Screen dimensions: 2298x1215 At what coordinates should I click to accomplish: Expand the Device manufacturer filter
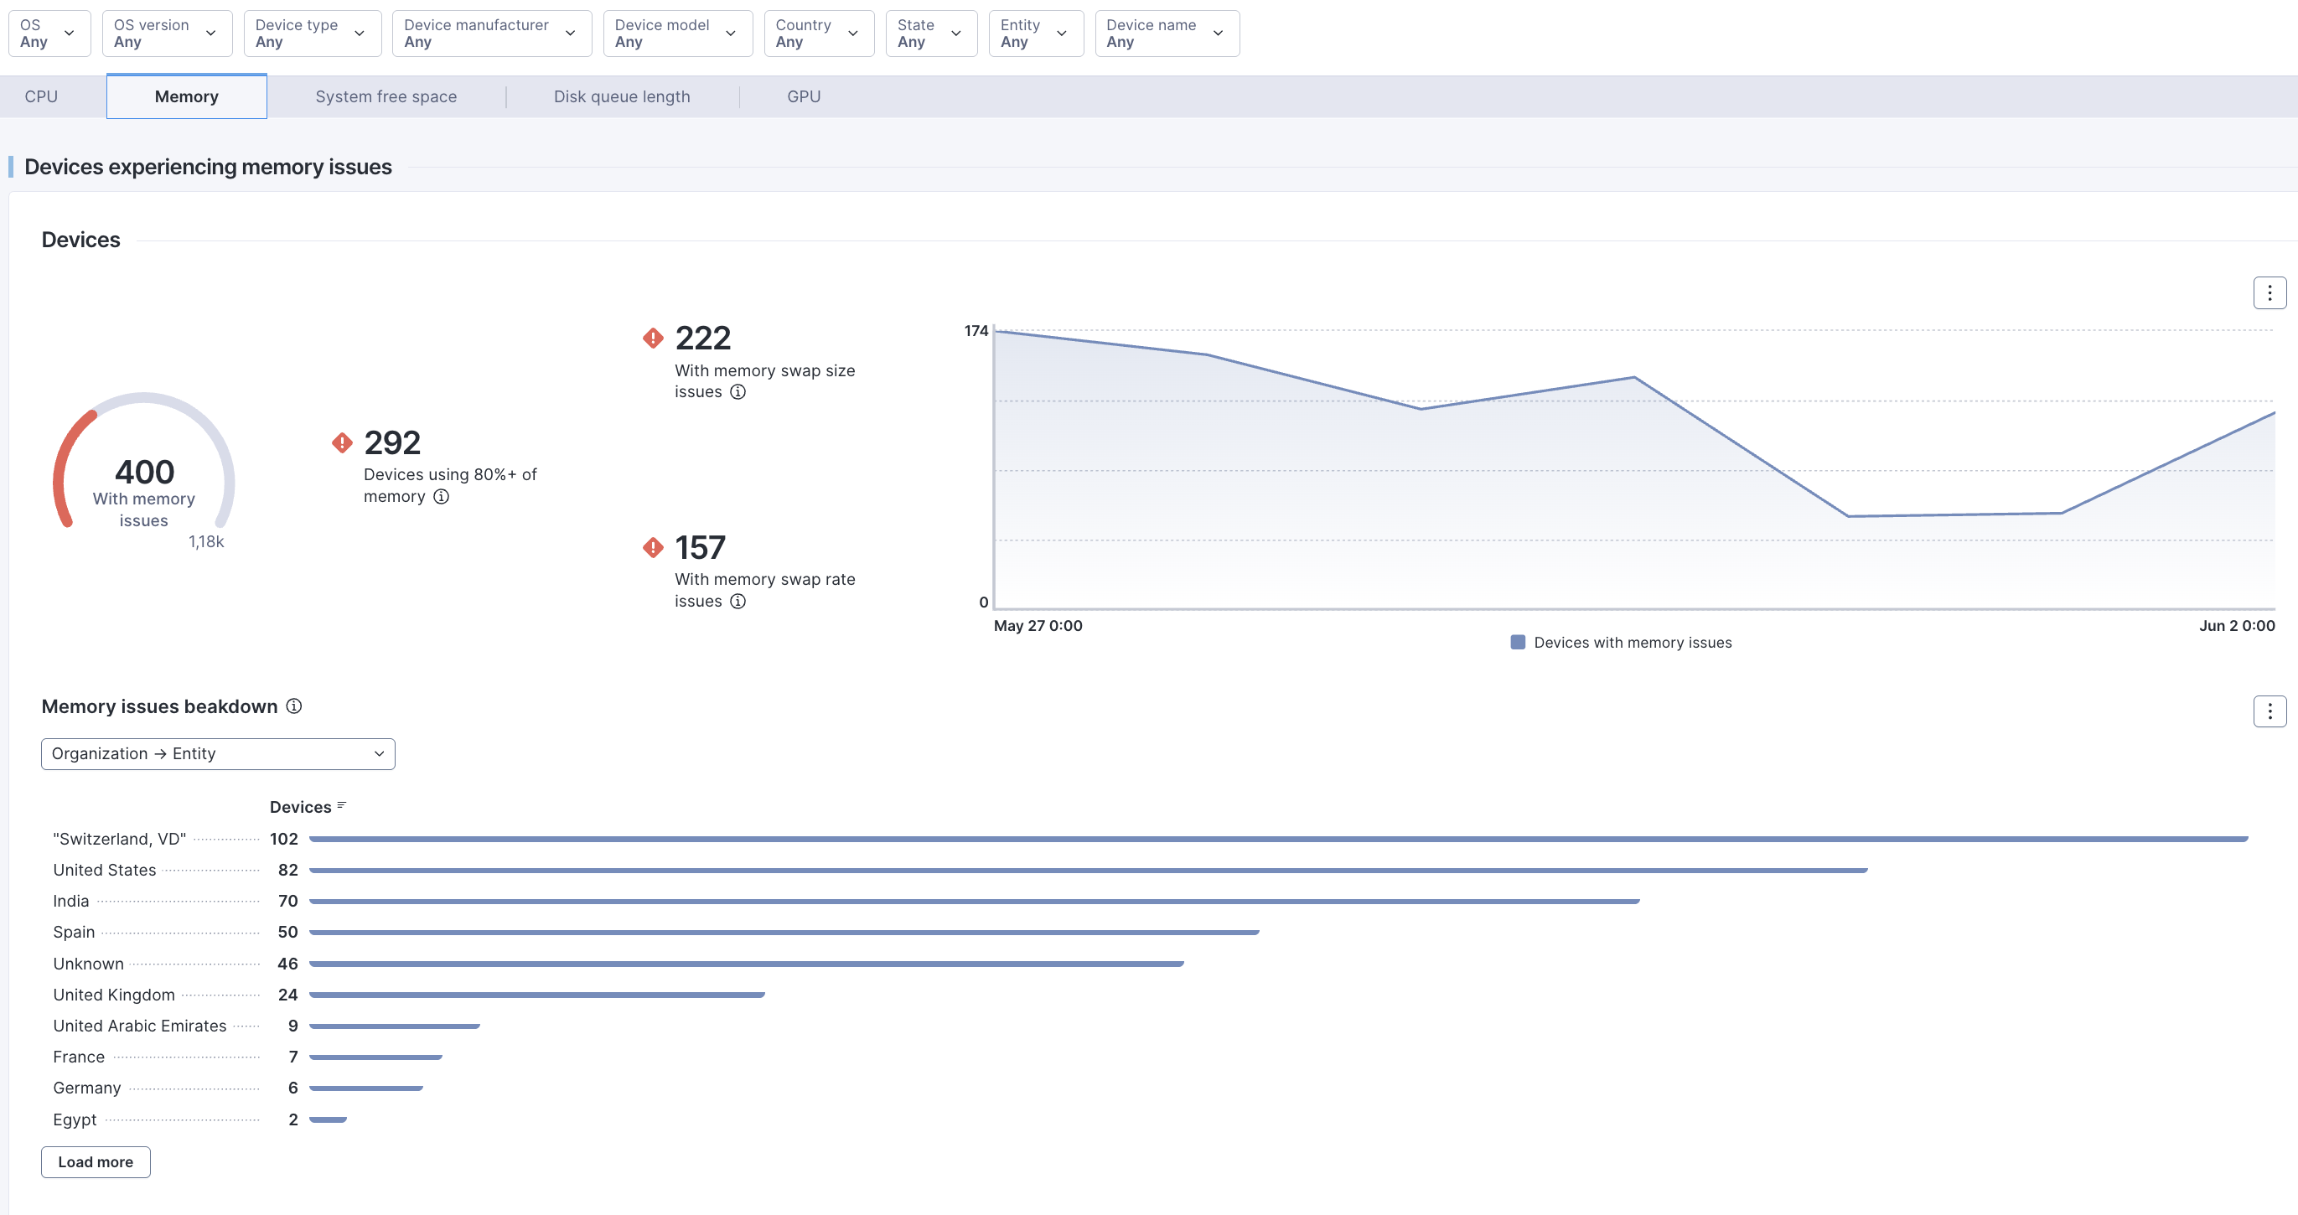click(490, 33)
